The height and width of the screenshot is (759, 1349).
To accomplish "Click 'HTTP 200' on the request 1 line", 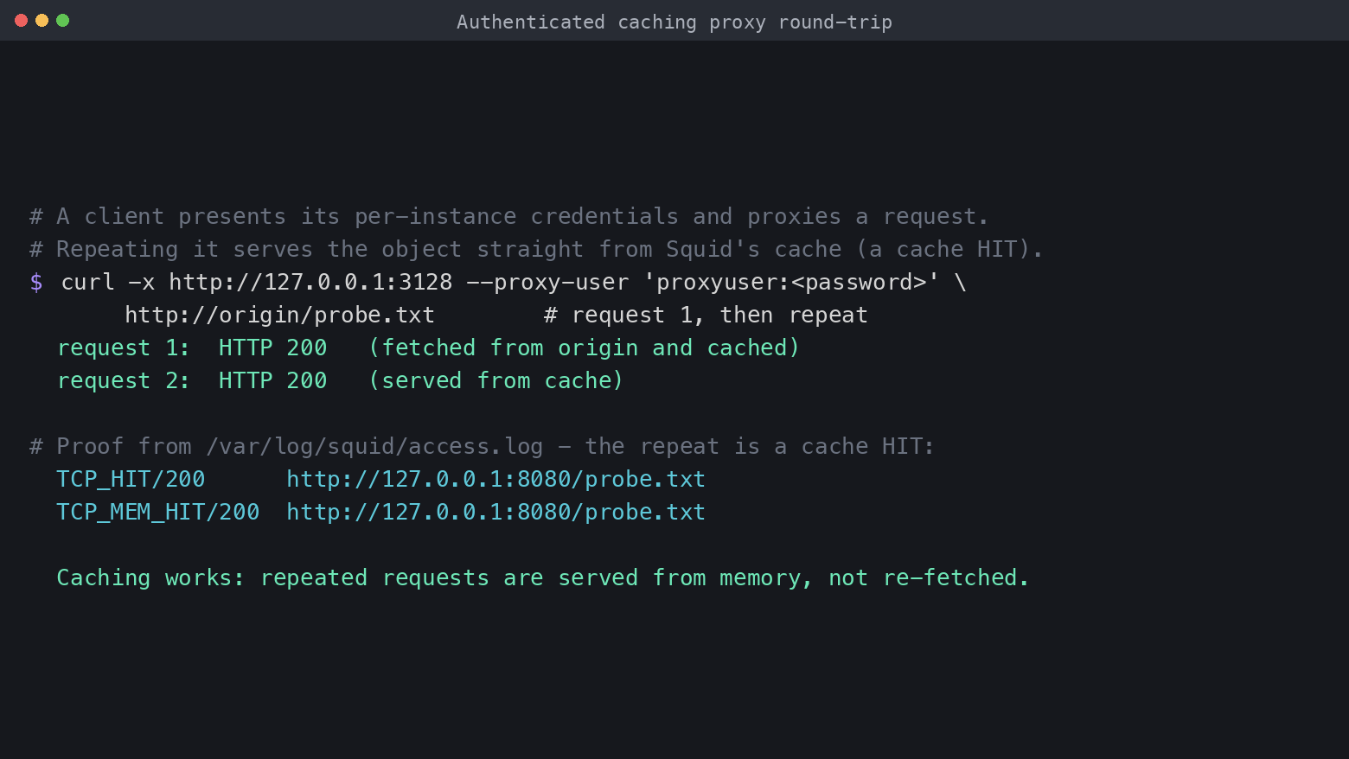I will click(x=272, y=348).
